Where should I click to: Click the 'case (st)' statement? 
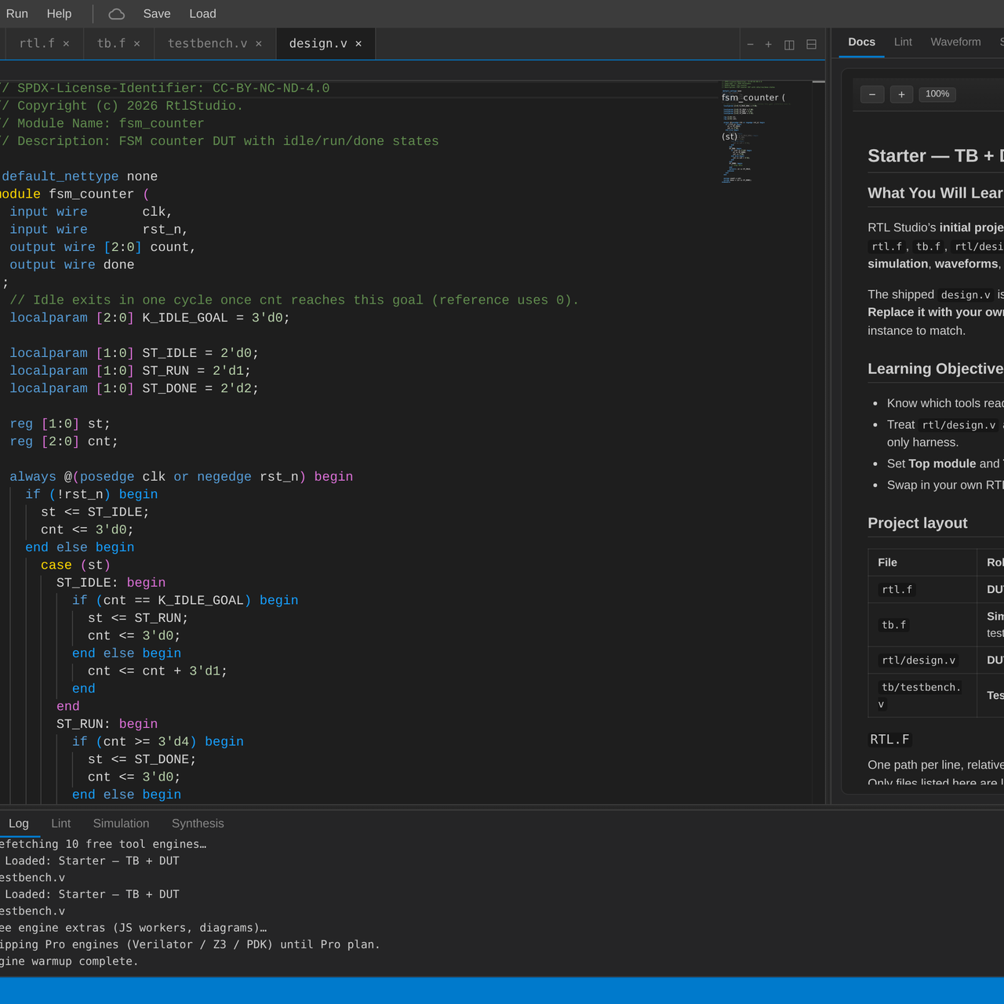(75, 565)
